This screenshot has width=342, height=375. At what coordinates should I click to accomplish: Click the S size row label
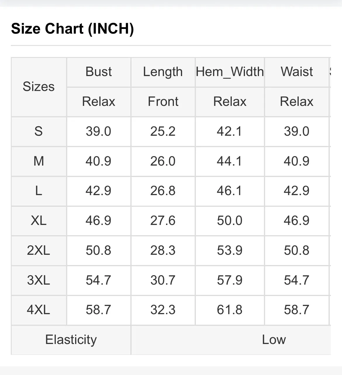[39, 131]
